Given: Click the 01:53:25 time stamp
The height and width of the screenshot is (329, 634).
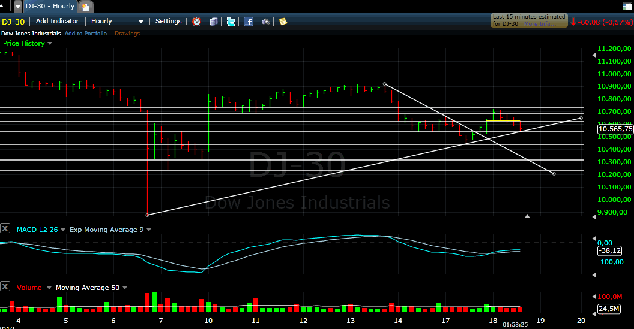Looking at the screenshot, I should (515, 325).
